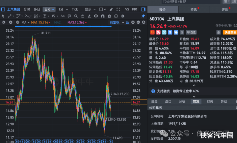Select the arrow cursor tool
Image resolution: width=237 pixels, height=143 pixels.
[3, 16]
